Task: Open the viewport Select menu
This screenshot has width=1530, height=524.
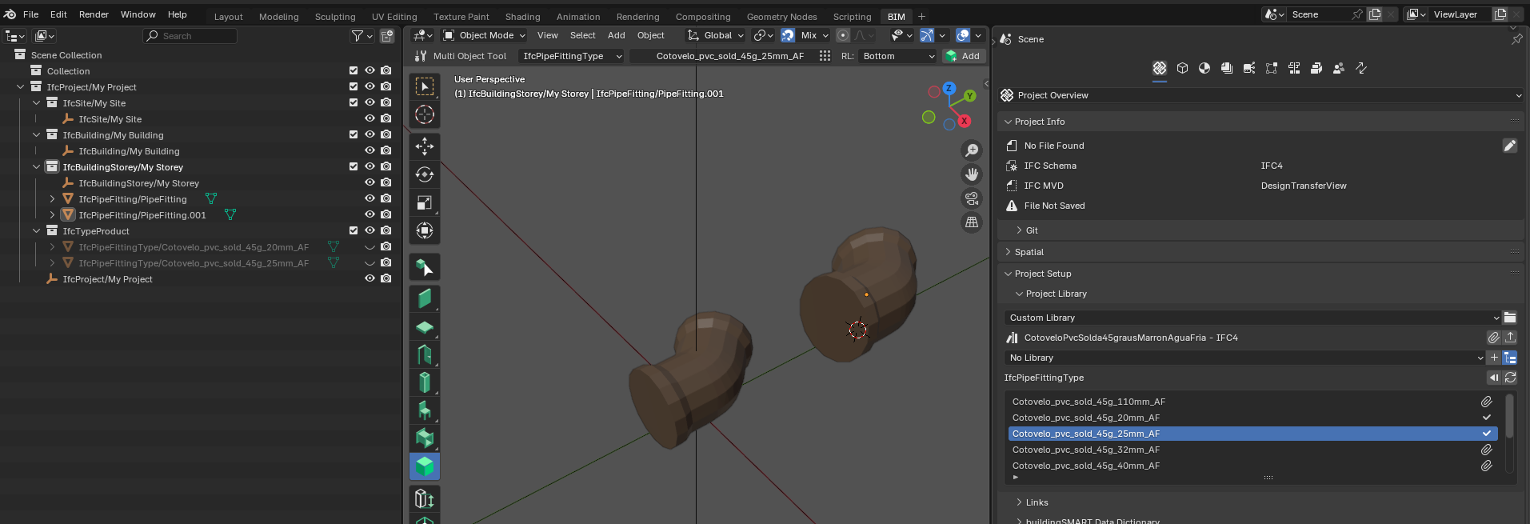Action: point(582,35)
